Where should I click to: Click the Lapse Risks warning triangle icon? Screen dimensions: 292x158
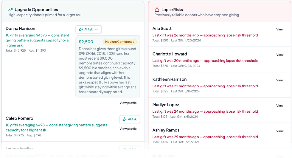tap(157, 10)
